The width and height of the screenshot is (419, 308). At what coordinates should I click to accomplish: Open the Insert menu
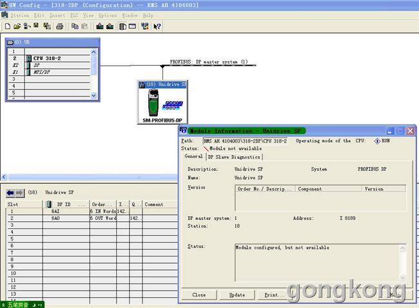57,15
